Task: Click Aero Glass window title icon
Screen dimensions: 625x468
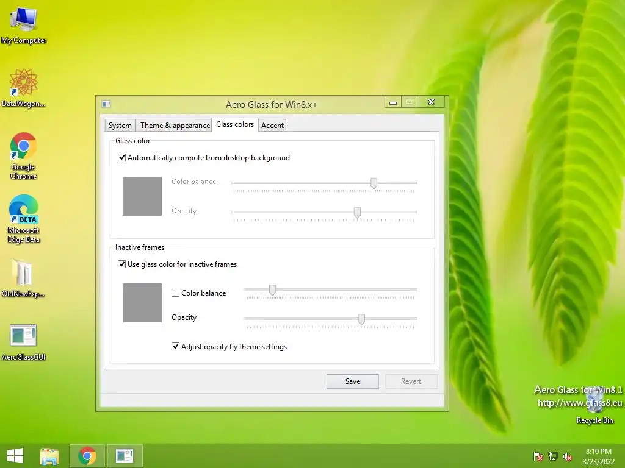Action: coord(106,104)
